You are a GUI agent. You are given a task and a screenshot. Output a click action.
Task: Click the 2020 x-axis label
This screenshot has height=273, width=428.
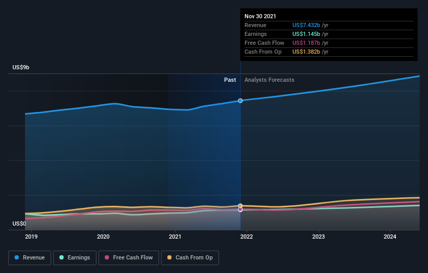tap(103, 237)
